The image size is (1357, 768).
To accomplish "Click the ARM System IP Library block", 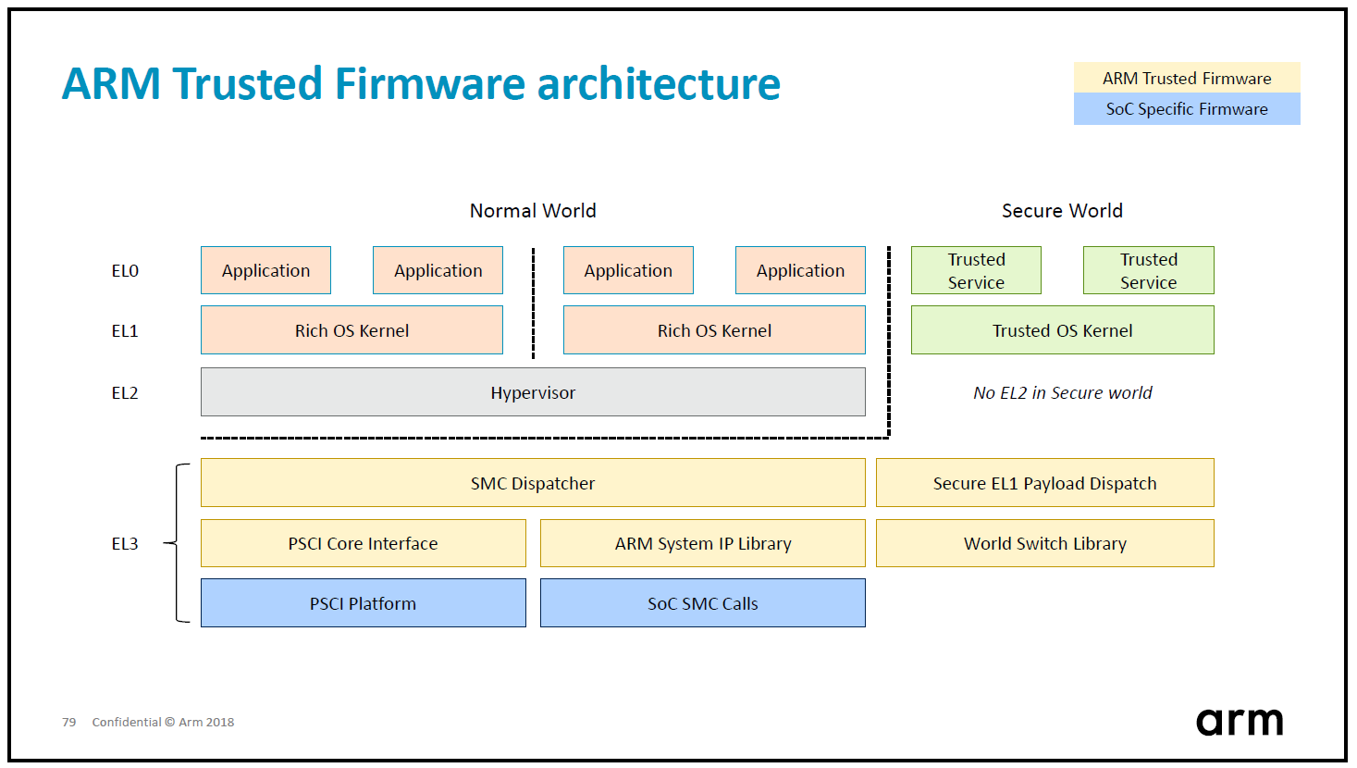I will coord(703,543).
